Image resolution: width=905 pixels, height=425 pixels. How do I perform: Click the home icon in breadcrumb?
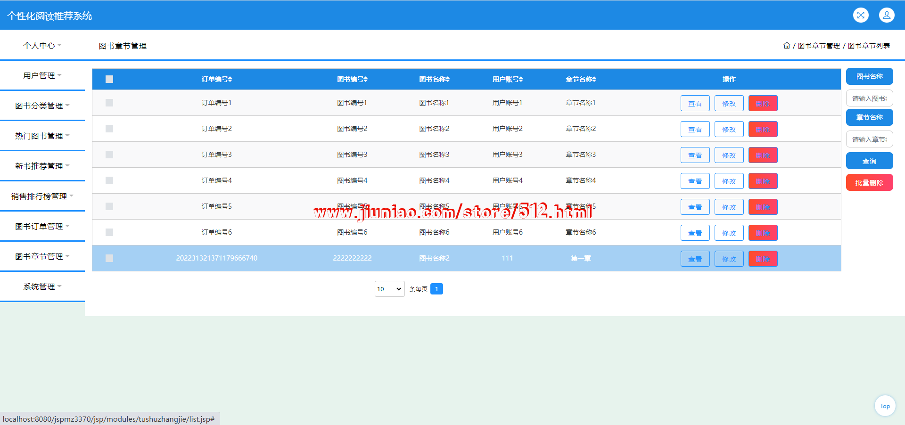coord(787,46)
